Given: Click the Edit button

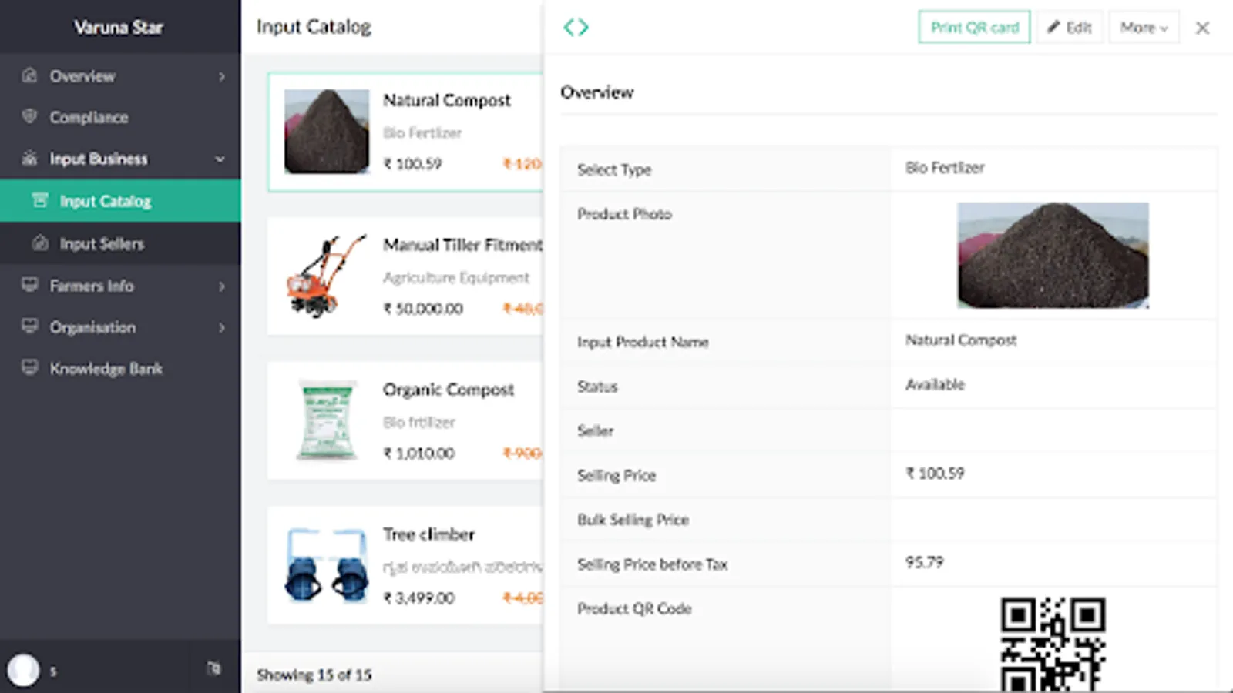Looking at the screenshot, I should tap(1070, 28).
